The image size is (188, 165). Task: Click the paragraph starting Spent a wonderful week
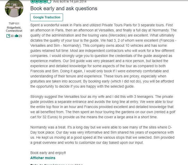103,56
